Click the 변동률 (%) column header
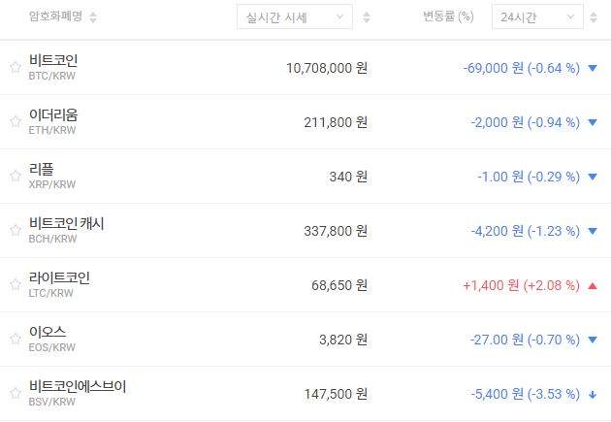This screenshot has height=422, width=611. 448,16
